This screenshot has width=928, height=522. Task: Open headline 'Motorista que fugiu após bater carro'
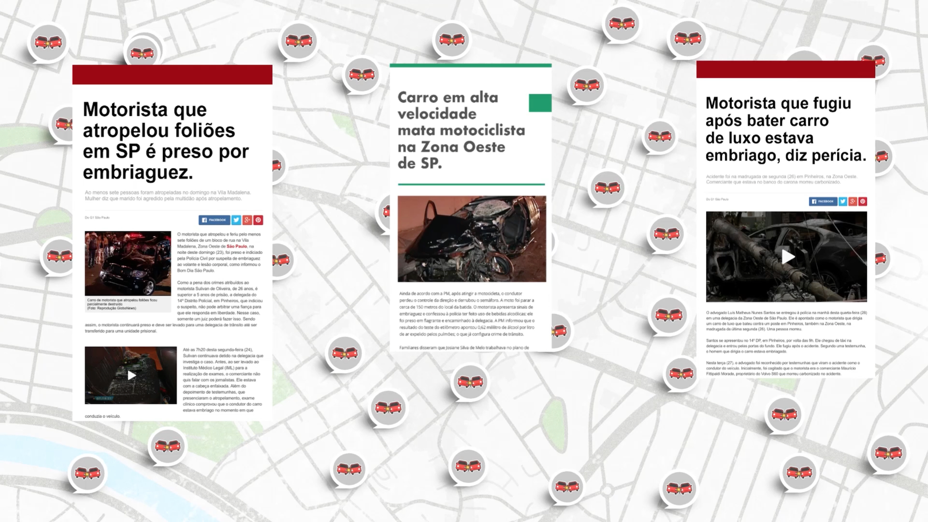click(785, 129)
